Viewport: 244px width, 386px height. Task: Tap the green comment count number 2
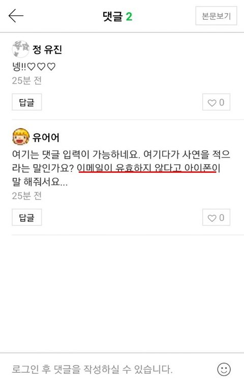pyautogui.click(x=129, y=16)
